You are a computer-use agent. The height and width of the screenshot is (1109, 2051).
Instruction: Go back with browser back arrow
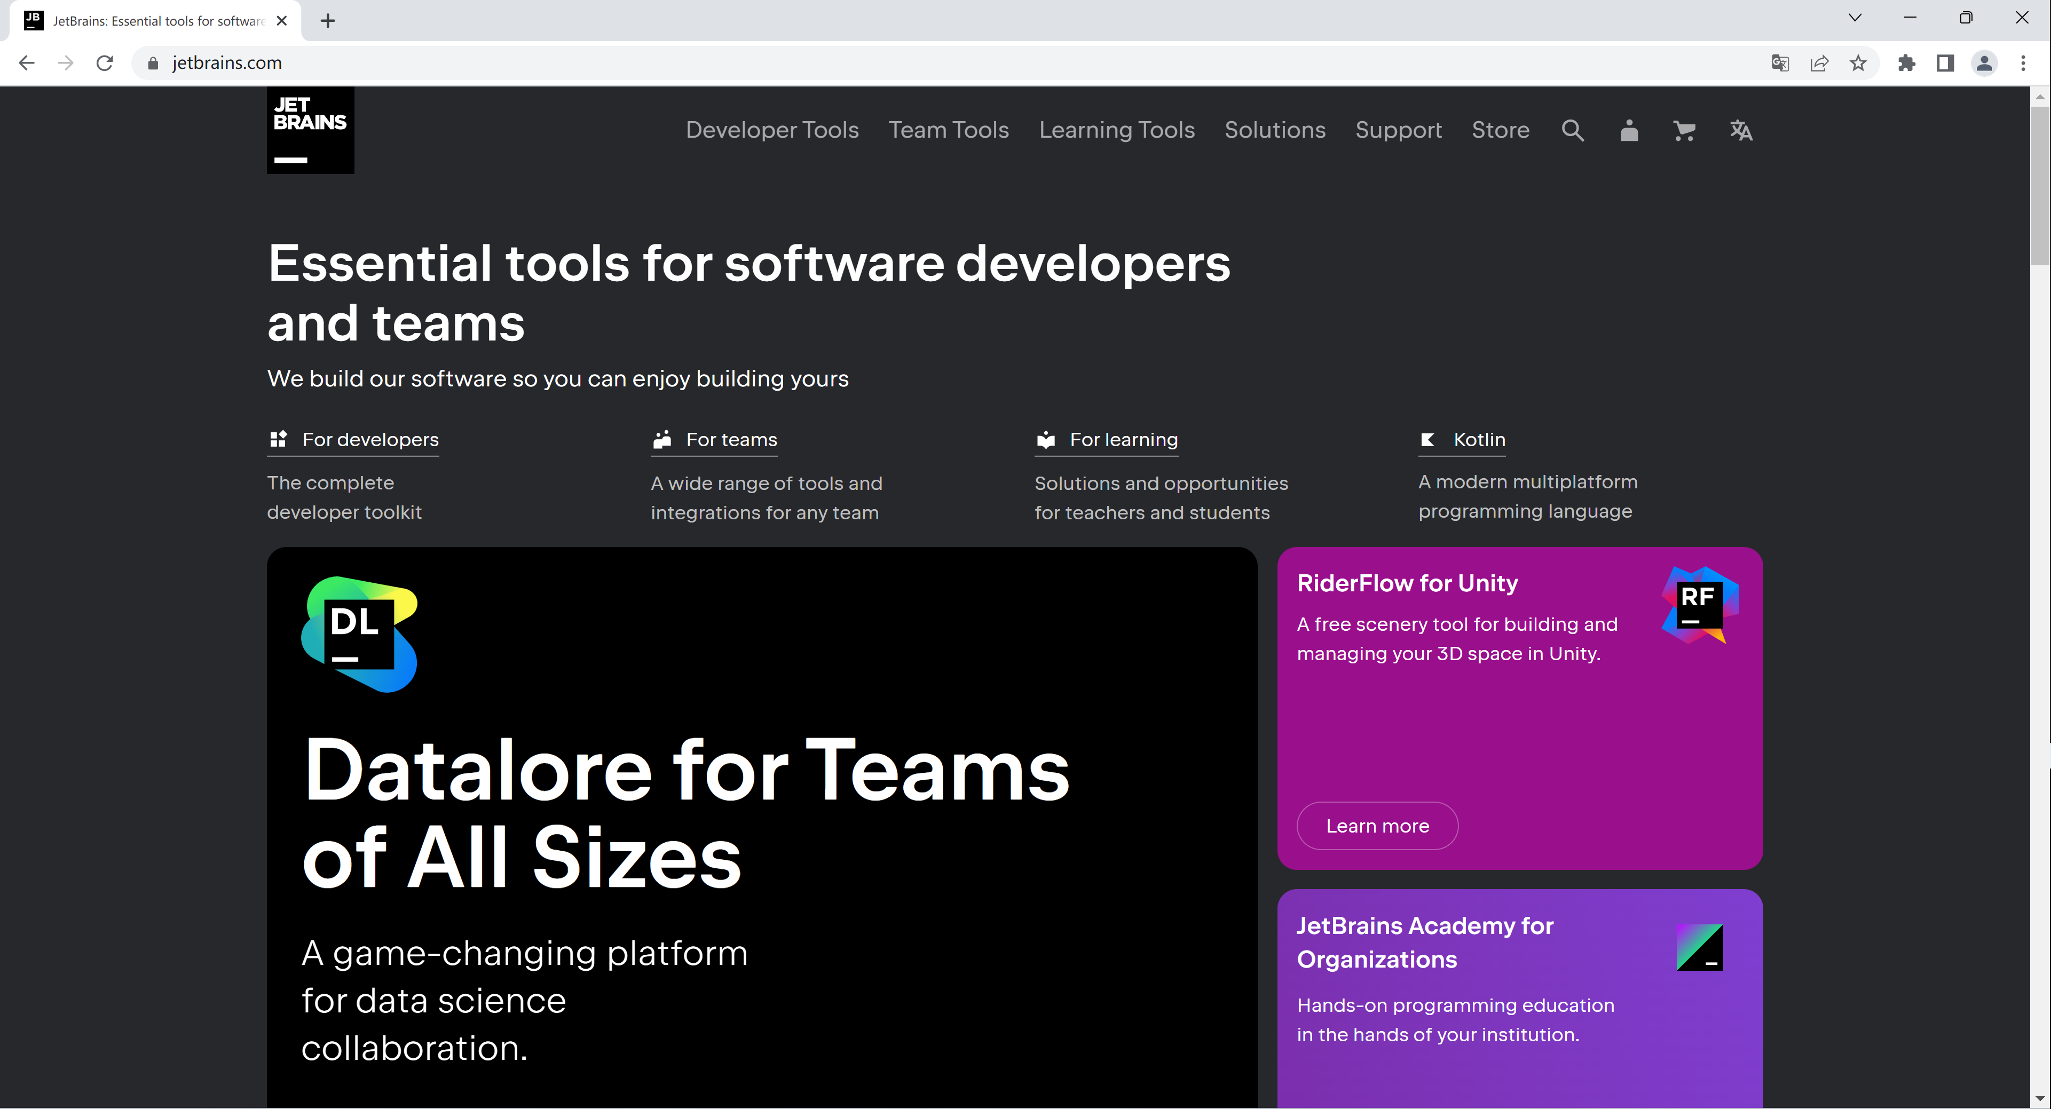click(26, 63)
